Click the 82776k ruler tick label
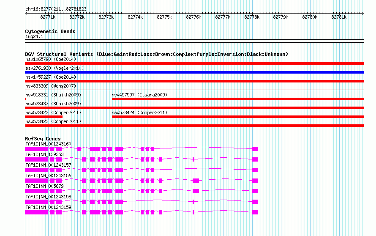 193,17
